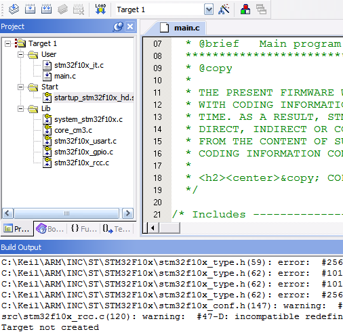Select startup_stm32f10x_hd.s file in tree
The width and height of the screenshot is (343, 336).
click(94, 98)
